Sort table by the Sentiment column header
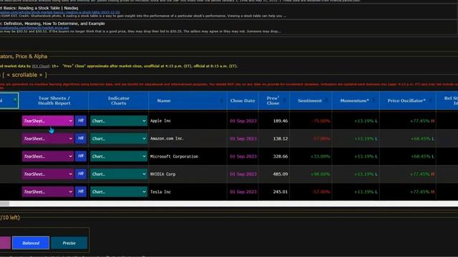Image resolution: width=458 pixels, height=257 pixels. tap(311, 101)
